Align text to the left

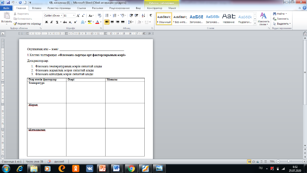pyautogui.click(x=107, y=22)
